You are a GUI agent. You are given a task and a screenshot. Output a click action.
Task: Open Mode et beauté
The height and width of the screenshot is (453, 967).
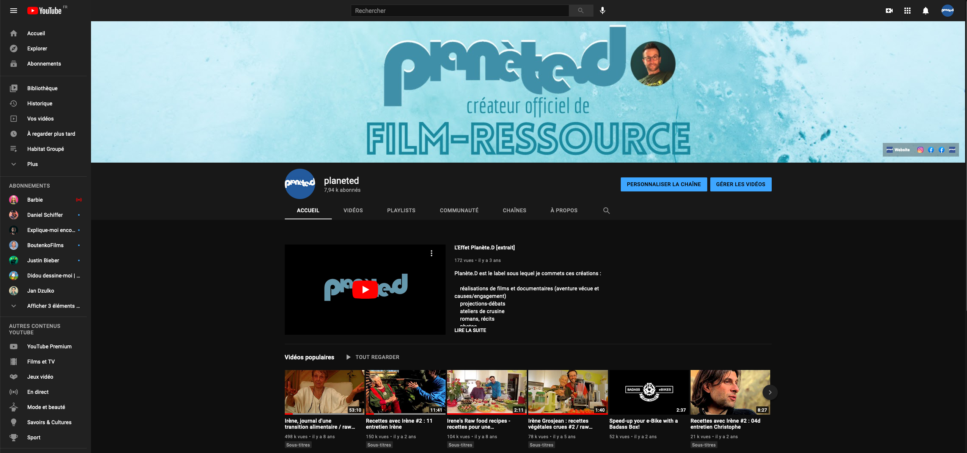point(46,407)
